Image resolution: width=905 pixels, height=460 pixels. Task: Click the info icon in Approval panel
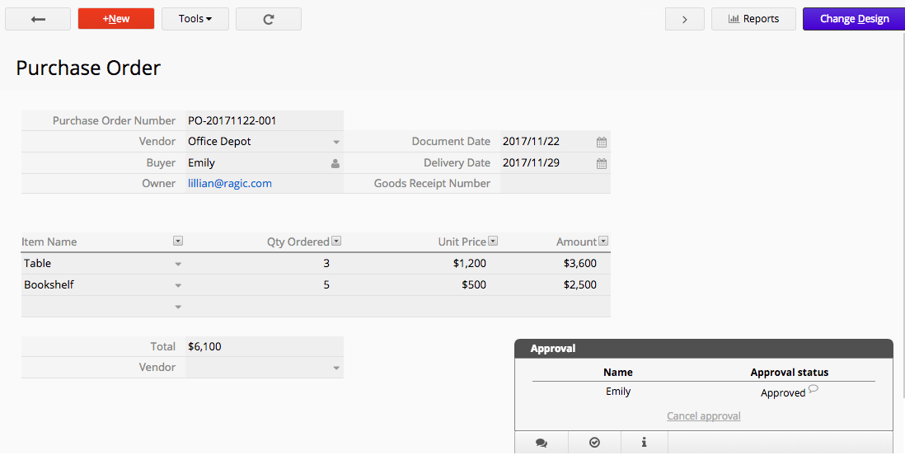[x=644, y=443]
